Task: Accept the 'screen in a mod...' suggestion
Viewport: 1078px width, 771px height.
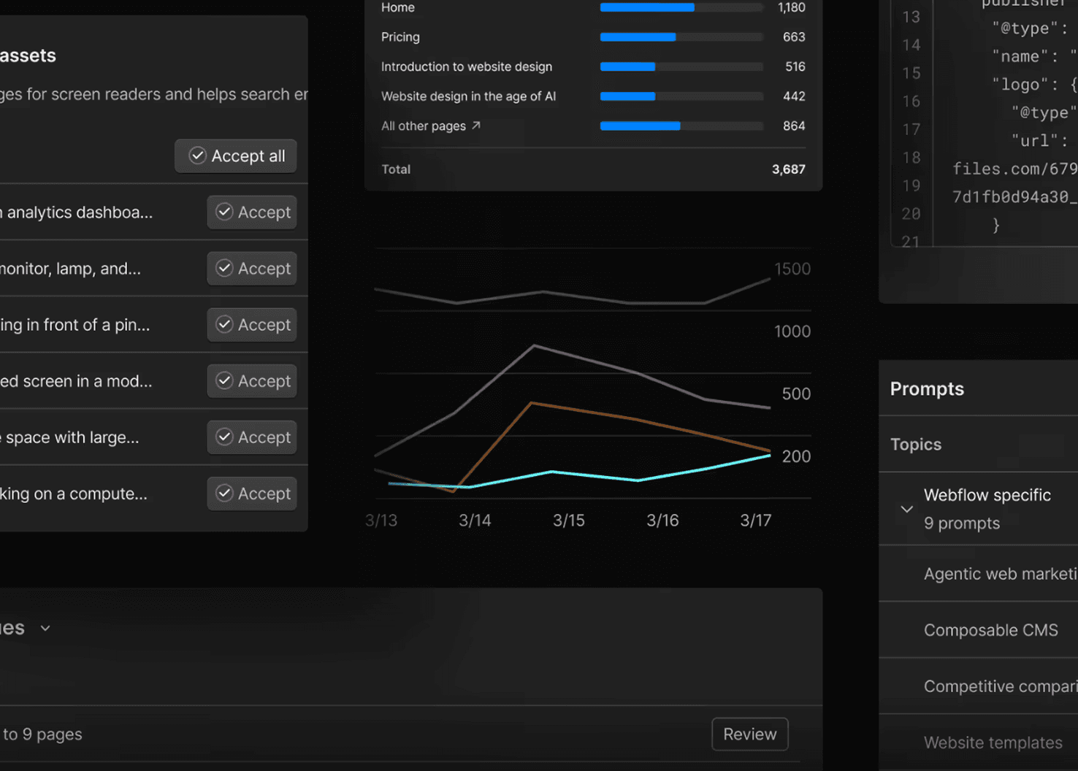Action: click(252, 380)
